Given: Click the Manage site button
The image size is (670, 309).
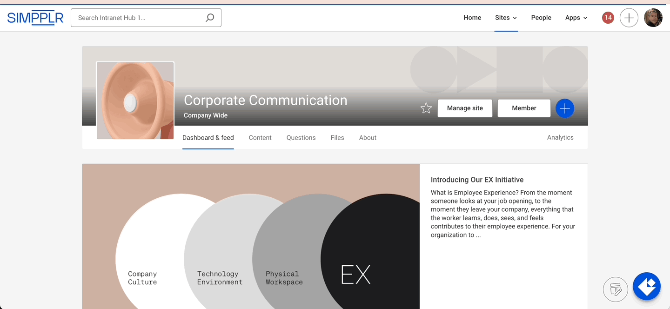Looking at the screenshot, I should click(465, 108).
